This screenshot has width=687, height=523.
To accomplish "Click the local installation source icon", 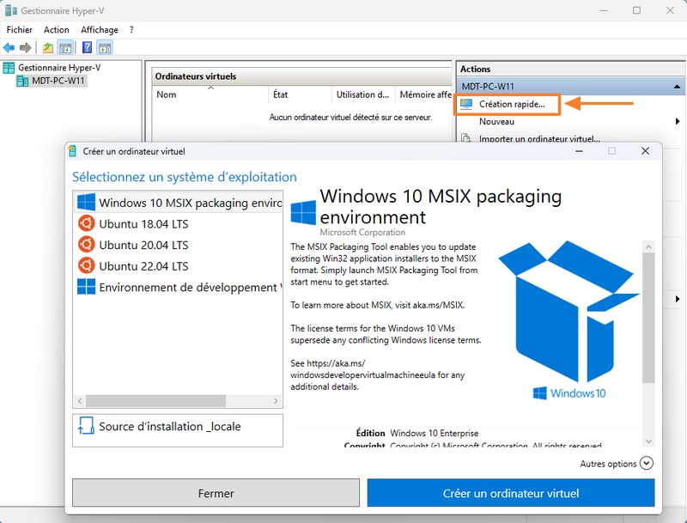I will [x=86, y=425].
